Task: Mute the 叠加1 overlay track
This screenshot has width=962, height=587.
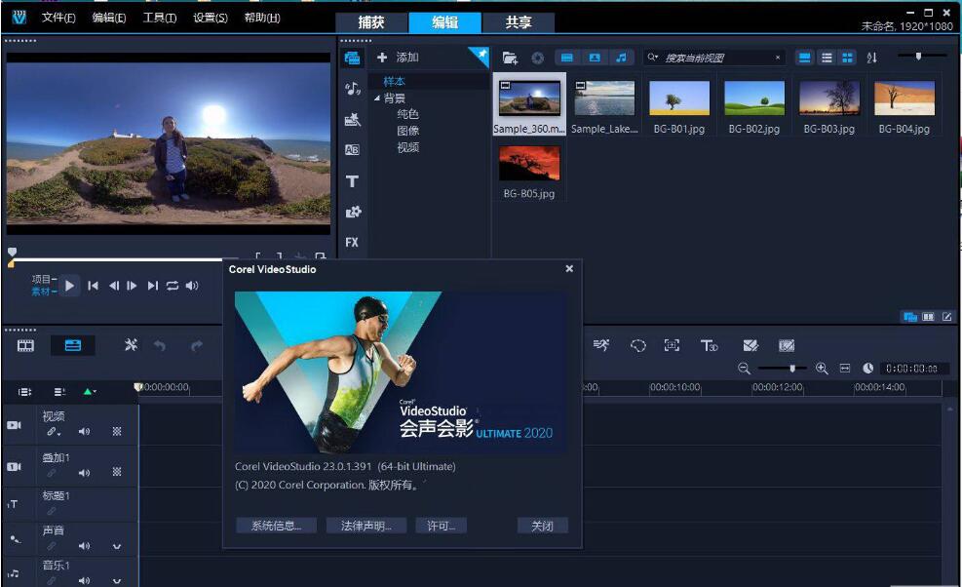Action: pyautogui.click(x=84, y=473)
